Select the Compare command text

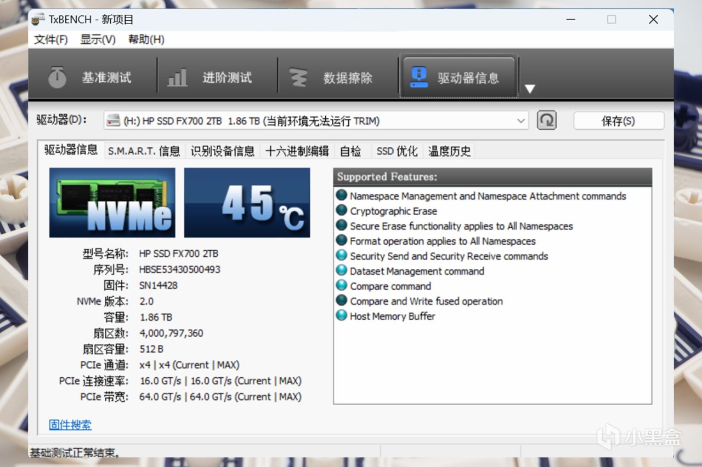tap(390, 286)
